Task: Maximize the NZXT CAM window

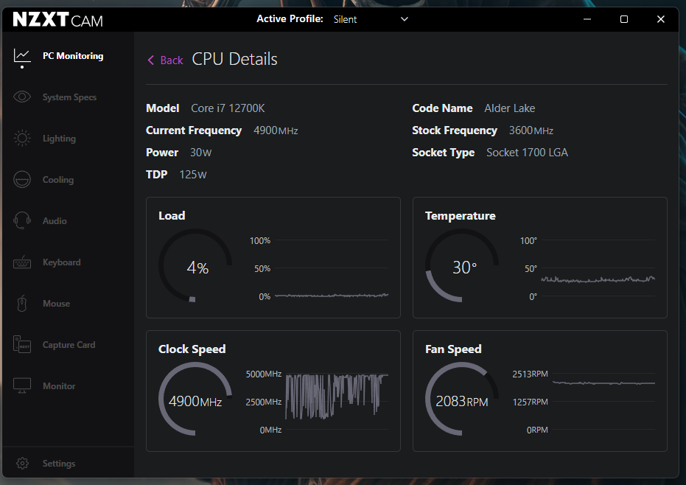Action: 624,19
